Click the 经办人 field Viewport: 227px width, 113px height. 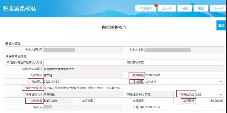[x=83, y=107]
